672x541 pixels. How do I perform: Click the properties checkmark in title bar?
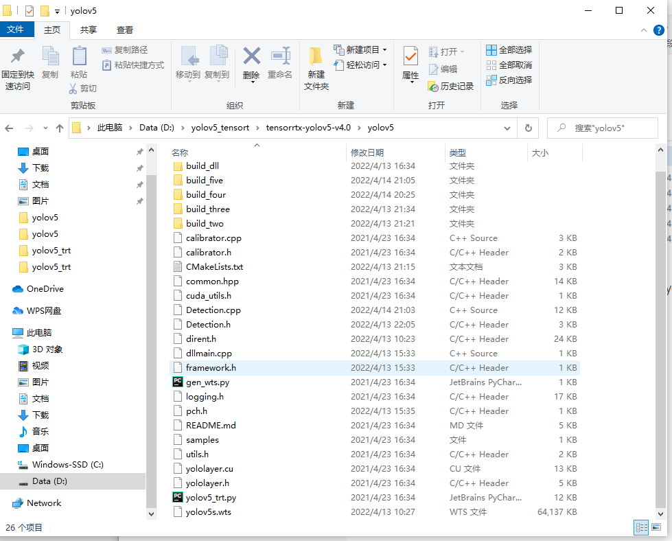tap(29, 11)
